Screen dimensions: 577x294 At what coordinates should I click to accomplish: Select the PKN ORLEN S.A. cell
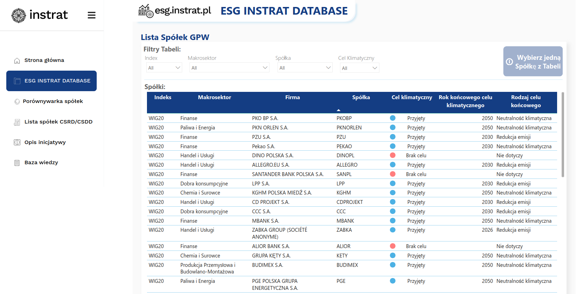coord(270,128)
